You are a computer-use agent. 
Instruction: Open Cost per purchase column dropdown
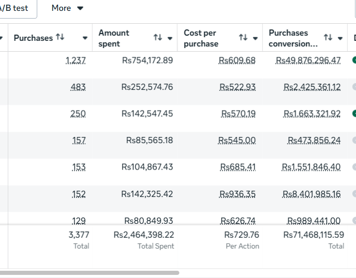[255, 38]
